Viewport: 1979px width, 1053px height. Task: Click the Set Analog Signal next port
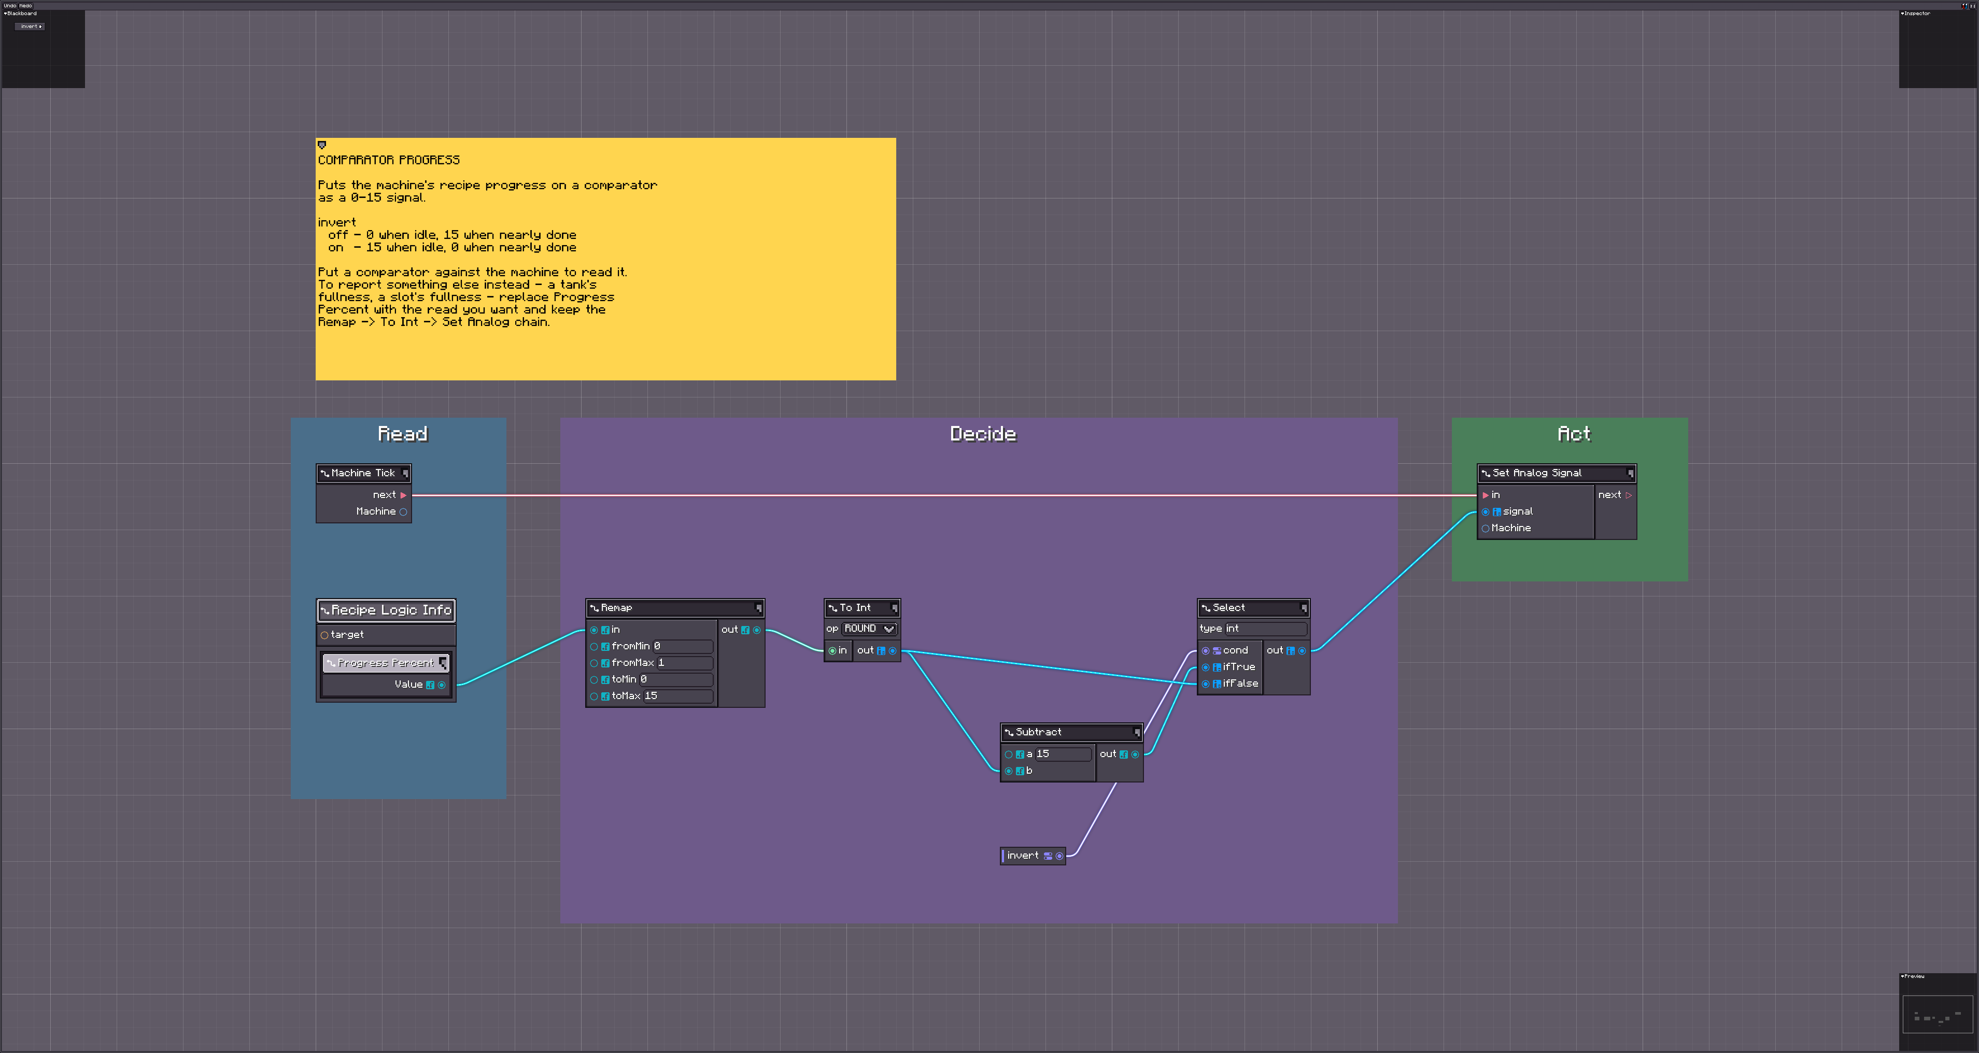[x=1629, y=495]
